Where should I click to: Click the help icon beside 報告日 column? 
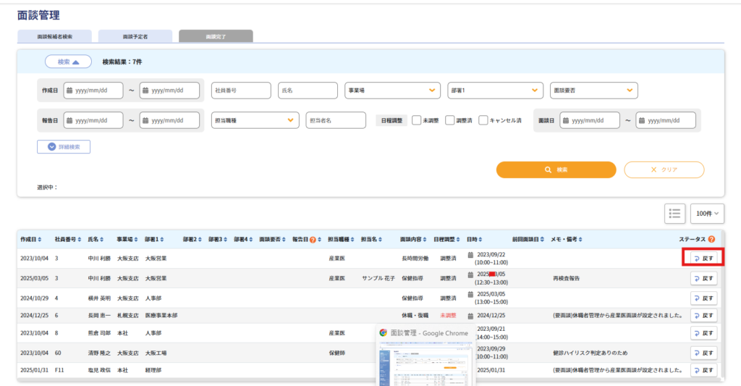click(x=313, y=240)
